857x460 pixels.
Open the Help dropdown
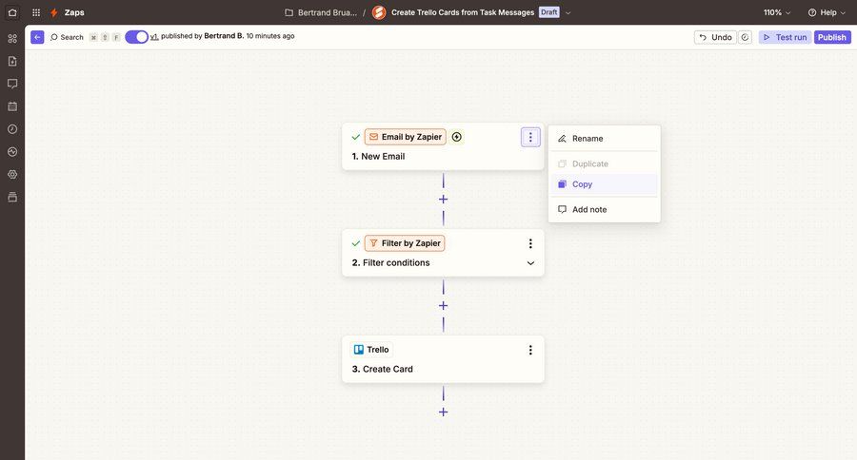click(827, 12)
